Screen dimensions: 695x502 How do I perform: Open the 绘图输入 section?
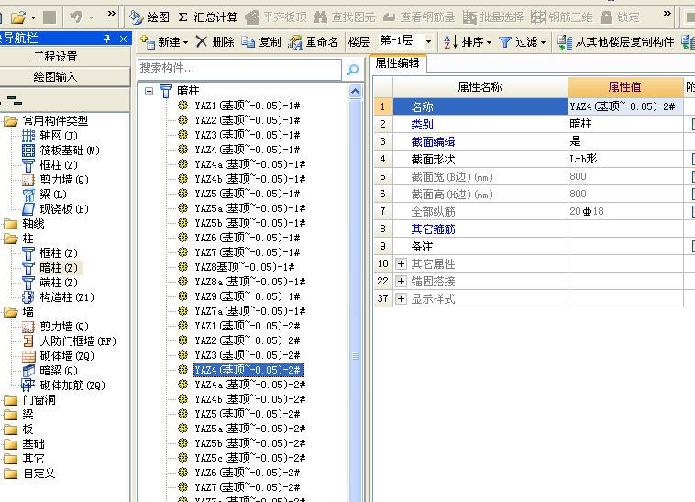coord(55,77)
